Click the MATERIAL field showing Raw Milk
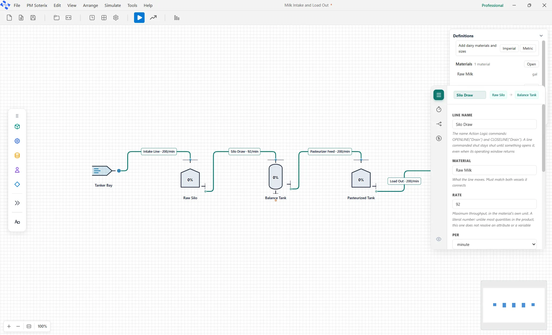This screenshot has height=335, width=552. (494, 170)
